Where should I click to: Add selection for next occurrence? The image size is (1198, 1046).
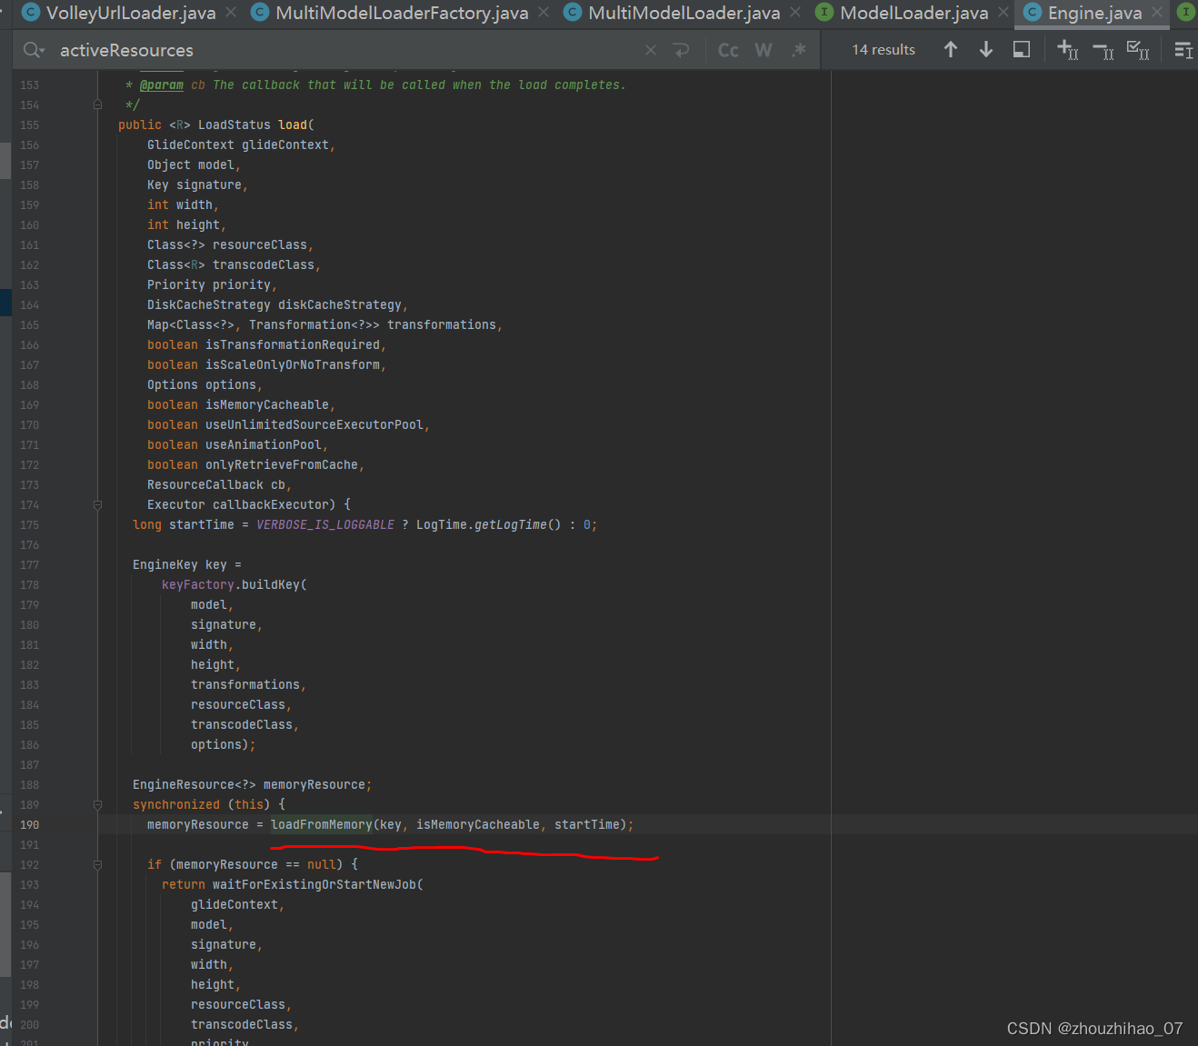pyautogui.click(x=1067, y=50)
